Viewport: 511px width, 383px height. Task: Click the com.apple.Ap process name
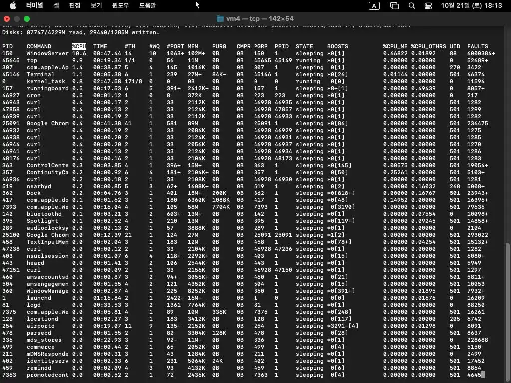(x=47, y=67)
